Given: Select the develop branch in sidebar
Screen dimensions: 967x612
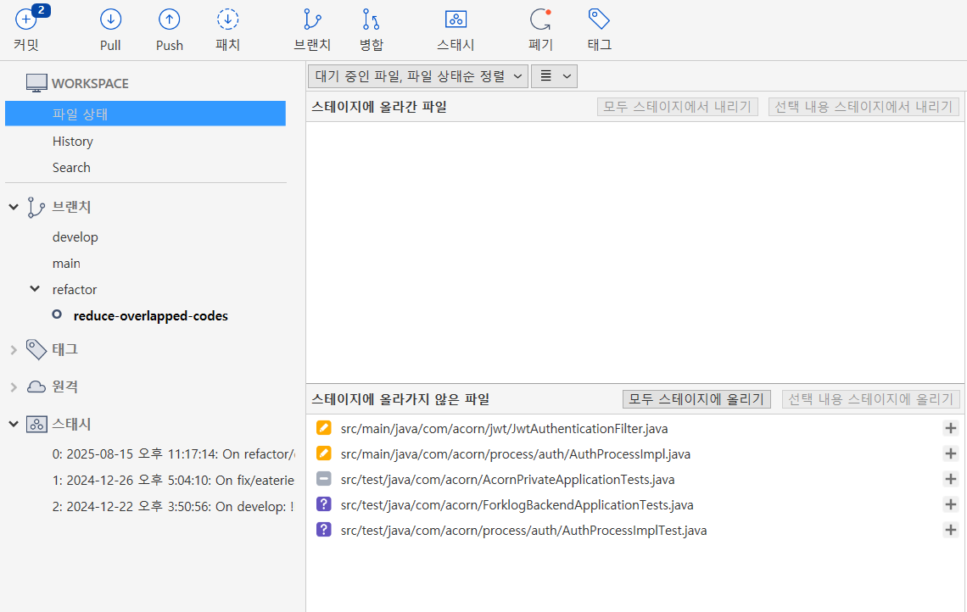Looking at the screenshot, I should (x=75, y=237).
